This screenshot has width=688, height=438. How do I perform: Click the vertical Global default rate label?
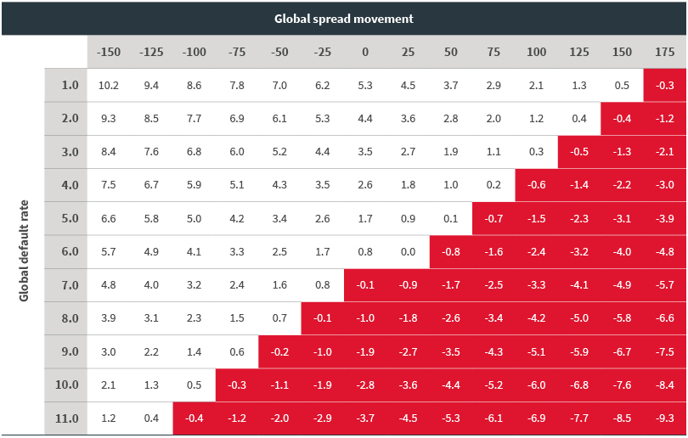23,251
